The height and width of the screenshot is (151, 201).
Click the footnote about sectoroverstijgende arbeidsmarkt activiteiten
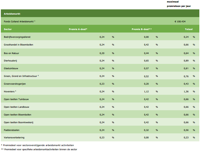tap(38, 145)
